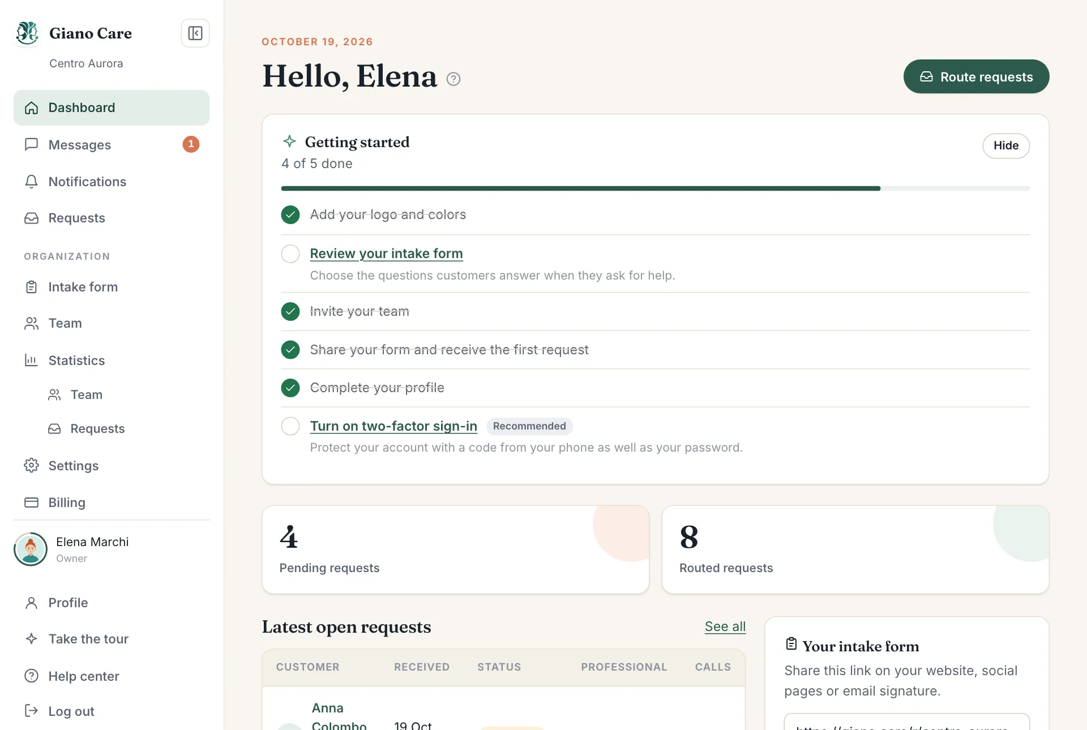The height and width of the screenshot is (730, 1087).
Task: Open Dashboard in the sidebar
Action: [112, 108]
